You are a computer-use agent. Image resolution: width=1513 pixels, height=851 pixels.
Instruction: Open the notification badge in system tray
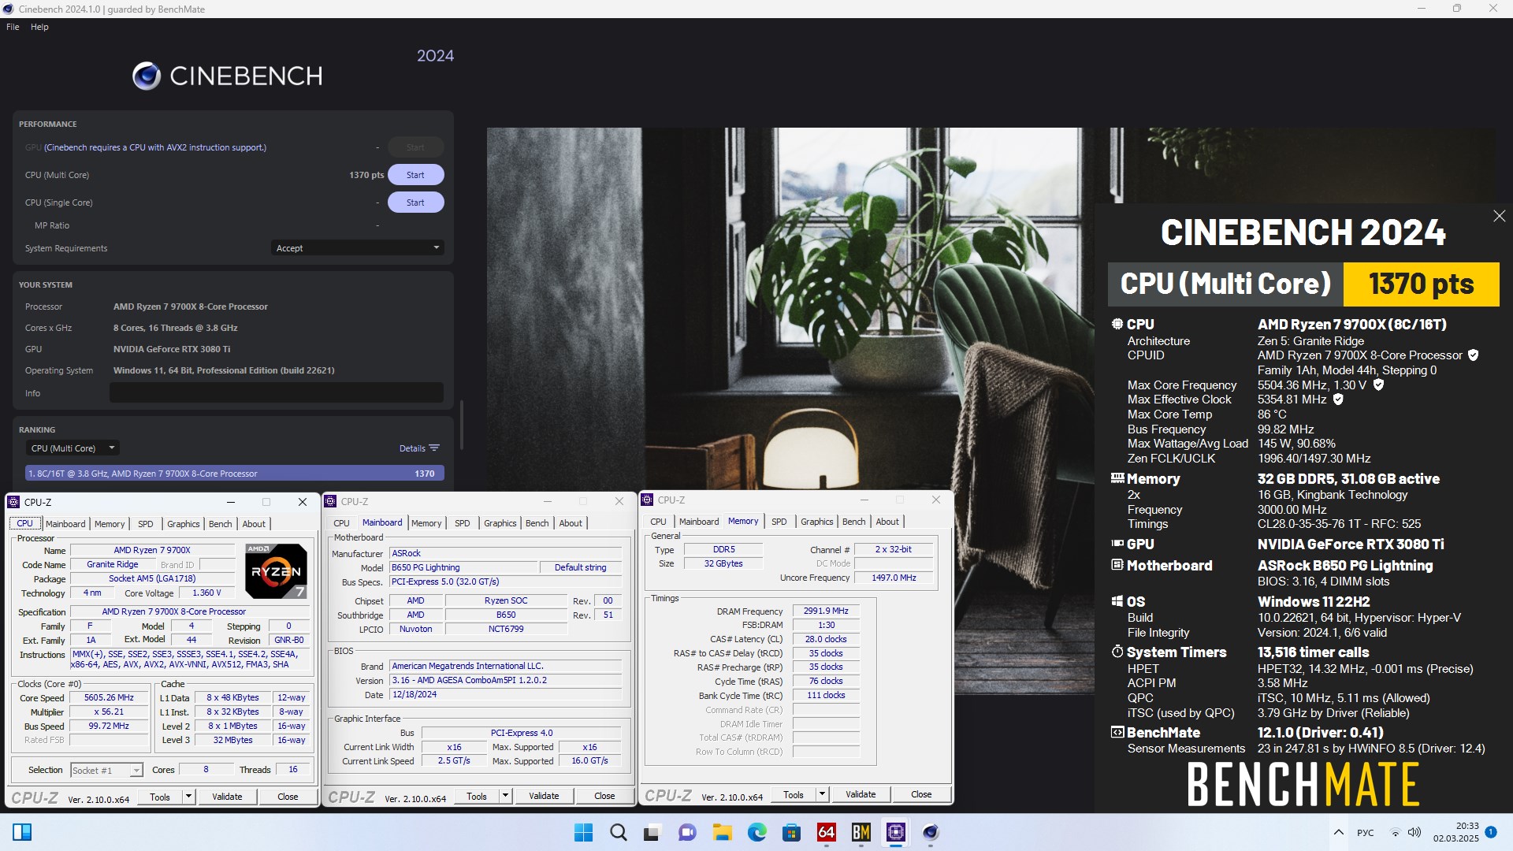(1490, 831)
